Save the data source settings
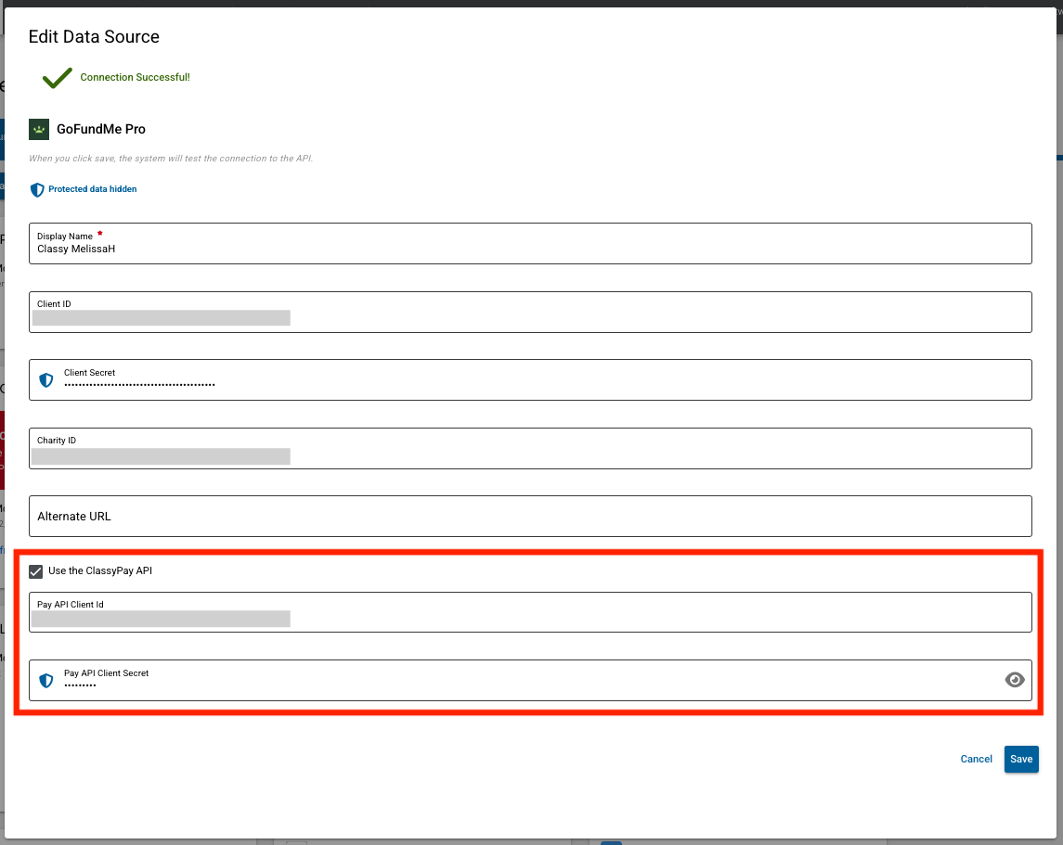Viewport: 1063px width, 845px height. 1021,759
